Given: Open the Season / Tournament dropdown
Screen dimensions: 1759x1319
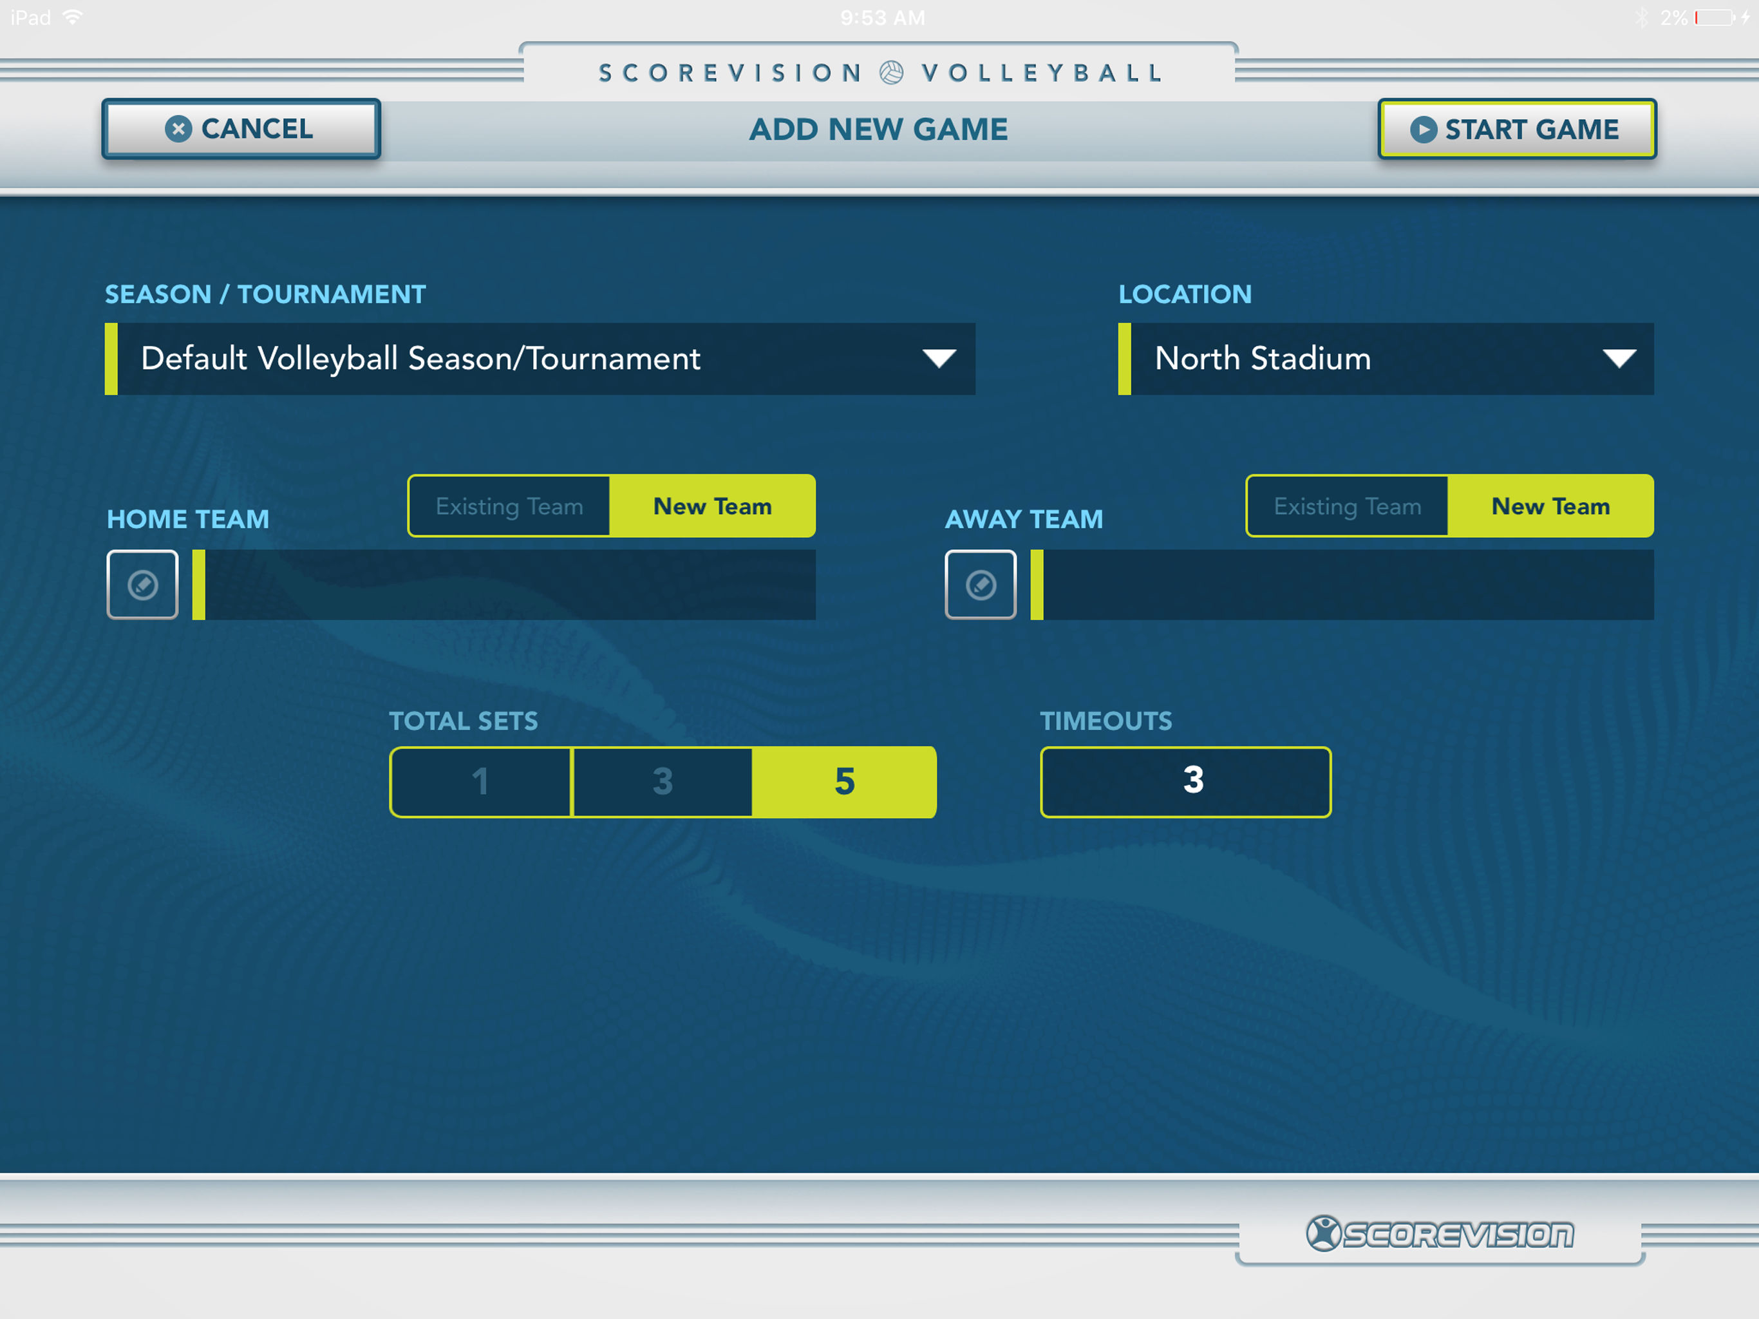Looking at the screenshot, I should (x=540, y=359).
